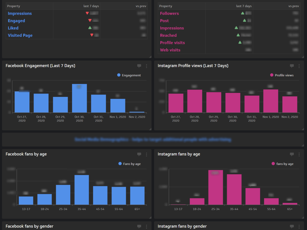
Task: Open the three-dot menu on Instagram Profile views widget
Action: (x=299, y=66)
